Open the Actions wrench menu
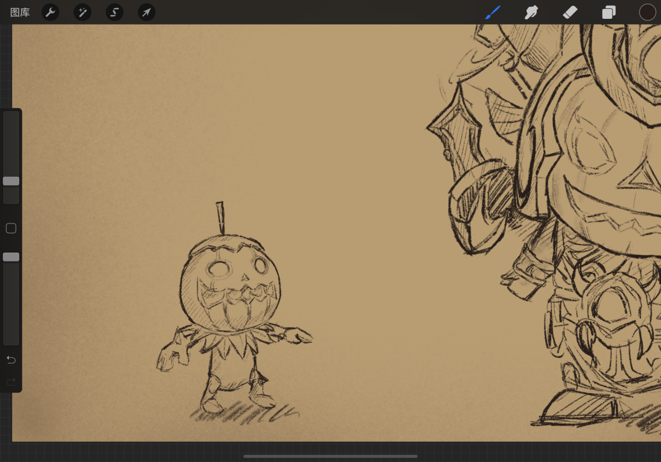The height and width of the screenshot is (462, 661). point(50,12)
